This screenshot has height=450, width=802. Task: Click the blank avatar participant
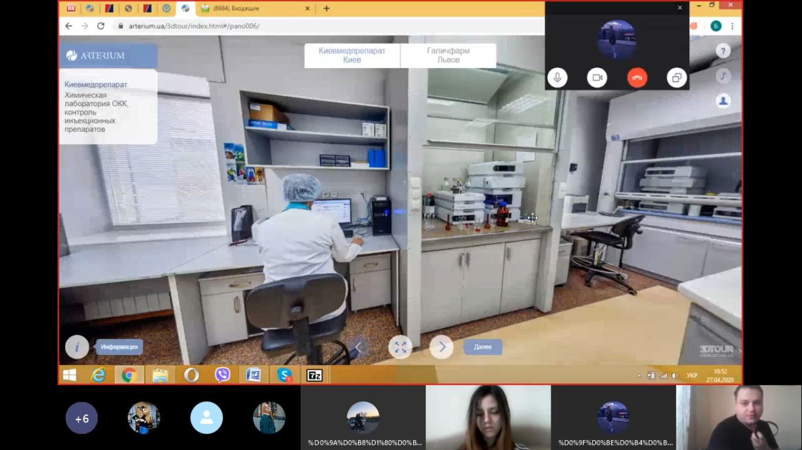point(207,418)
